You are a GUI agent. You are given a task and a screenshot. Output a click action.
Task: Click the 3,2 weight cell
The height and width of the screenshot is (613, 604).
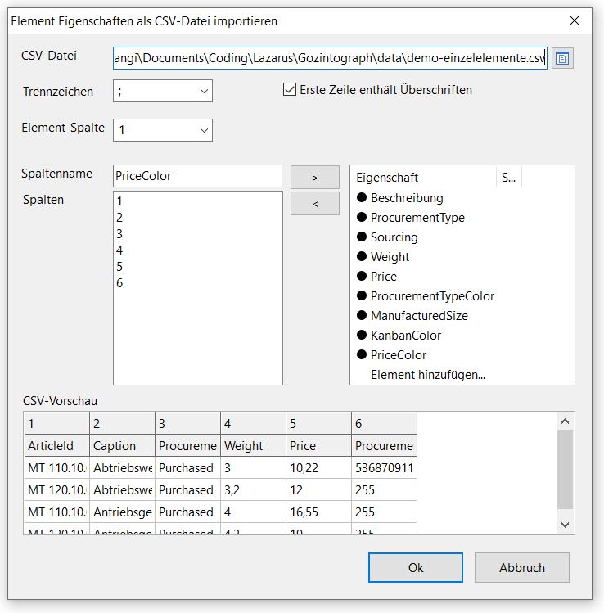254,490
